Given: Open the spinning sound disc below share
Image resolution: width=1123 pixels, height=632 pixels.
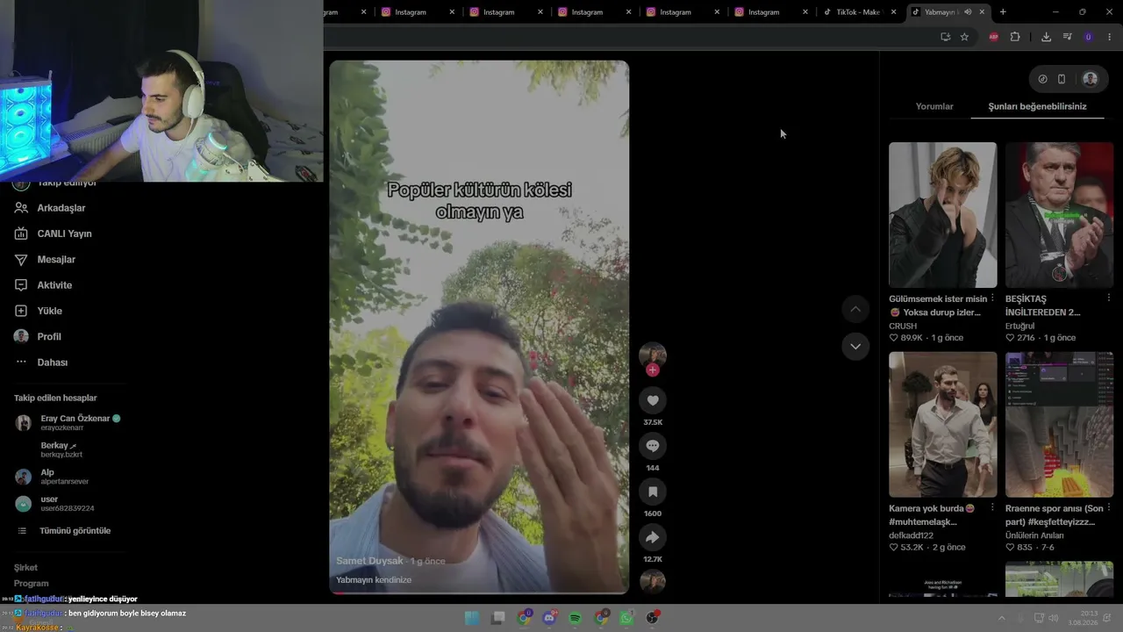Looking at the screenshot, I should (x=653, y=581).
